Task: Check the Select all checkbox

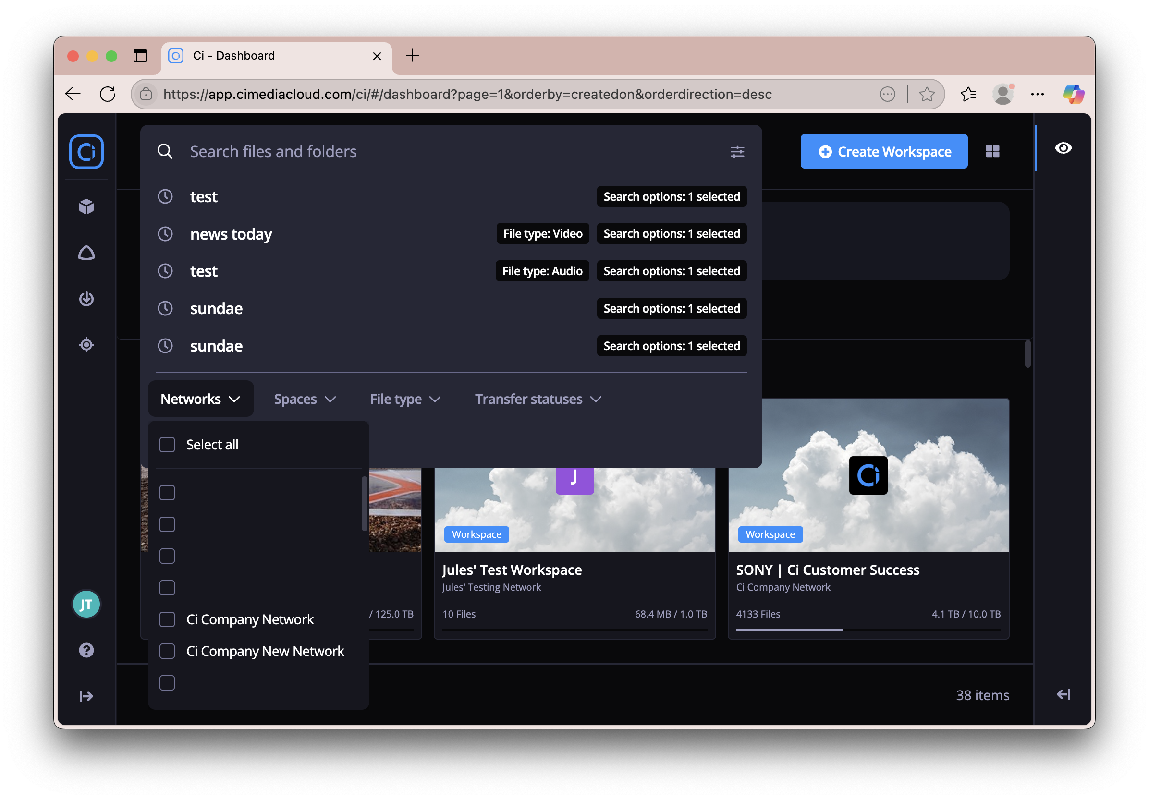Action: (x=167, y=445)
